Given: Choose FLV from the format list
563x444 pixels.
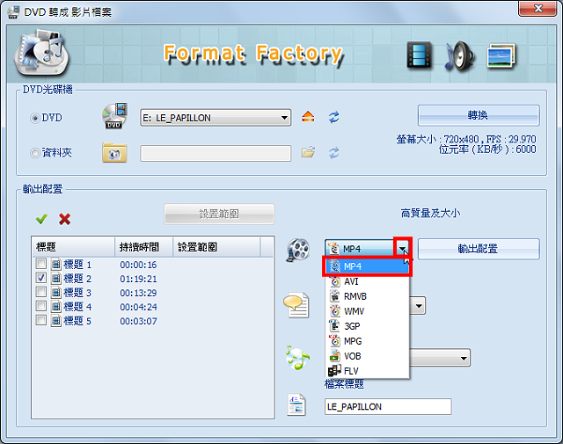Looking at the screenshot, I should [x=367, y=371].
